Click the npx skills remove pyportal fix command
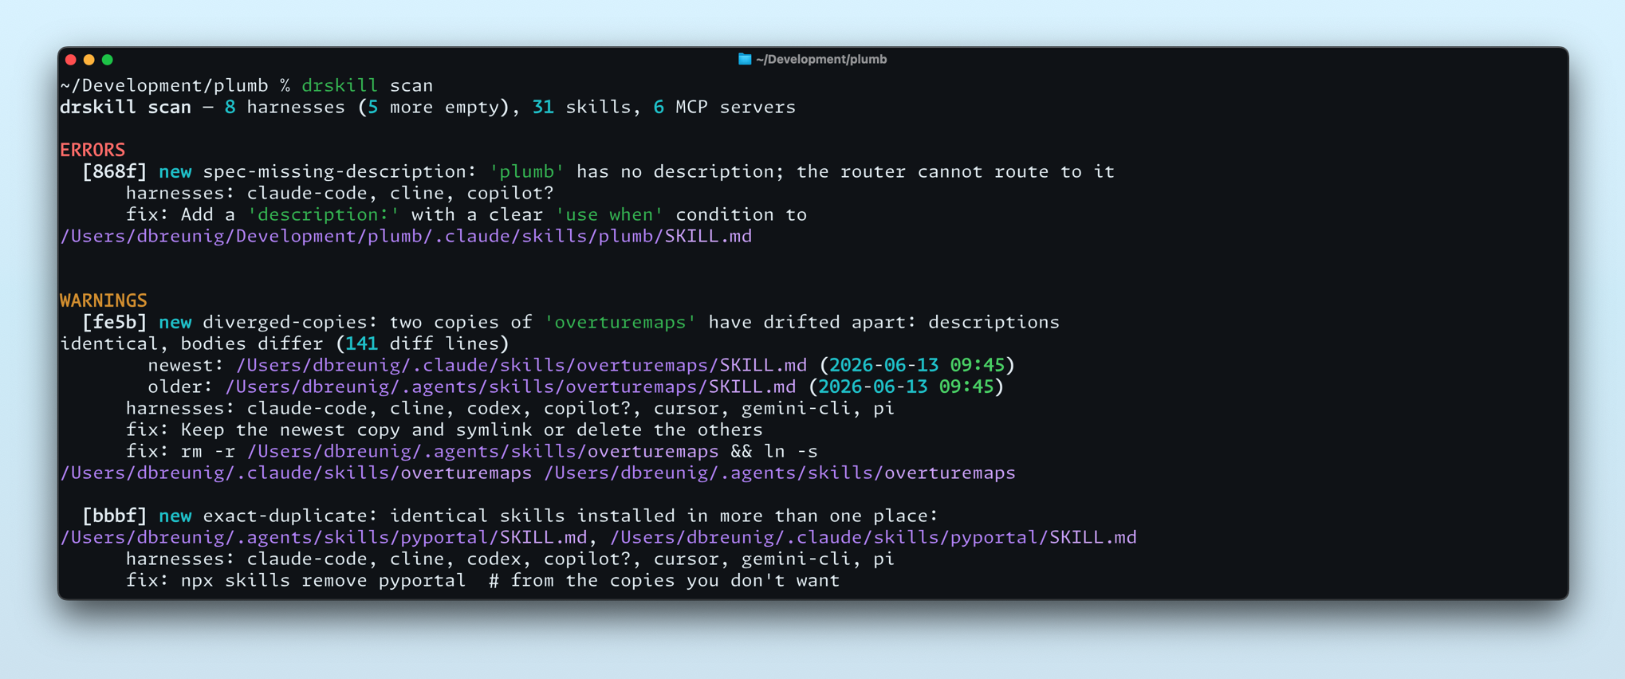The height and width of the screenshot is (679, 1625). (x=324, y=580)
